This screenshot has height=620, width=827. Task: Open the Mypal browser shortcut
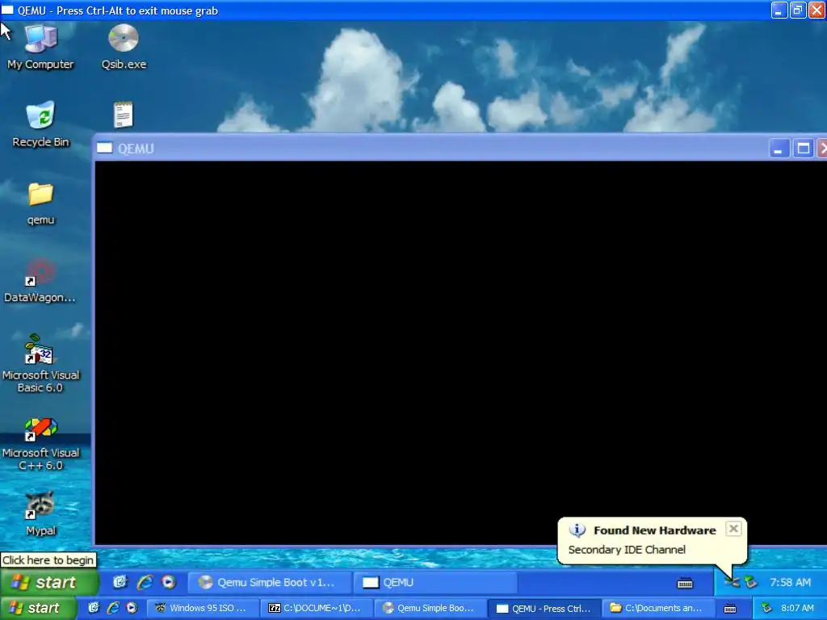[40, 514]
